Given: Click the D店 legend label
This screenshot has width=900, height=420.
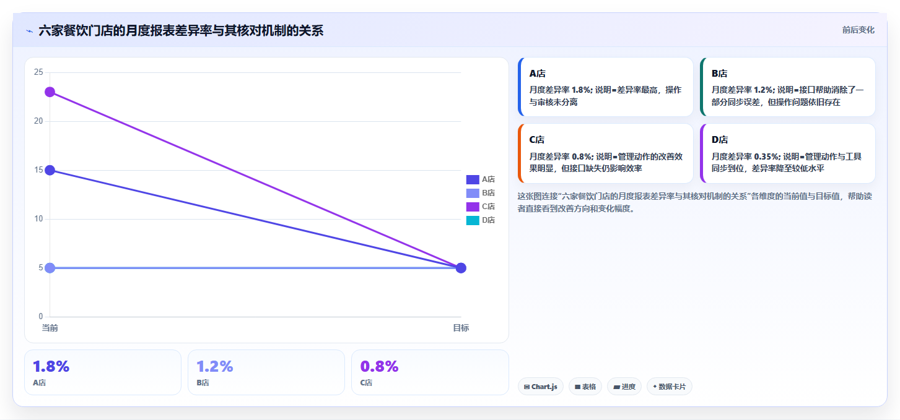Looking at the screenshot, I should (488, 220).
